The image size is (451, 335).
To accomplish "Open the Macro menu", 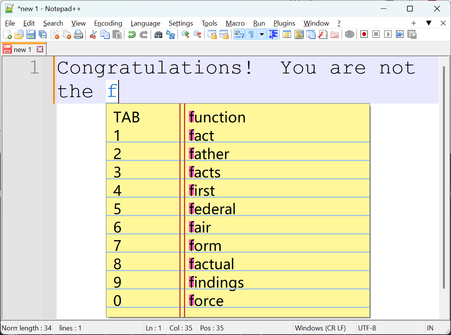I will pos(235,23).
